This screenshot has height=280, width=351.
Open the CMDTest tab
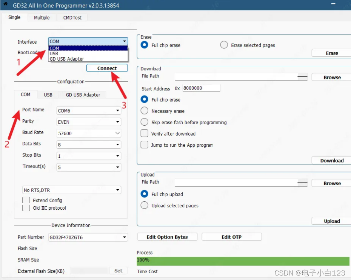pos(72,18)
